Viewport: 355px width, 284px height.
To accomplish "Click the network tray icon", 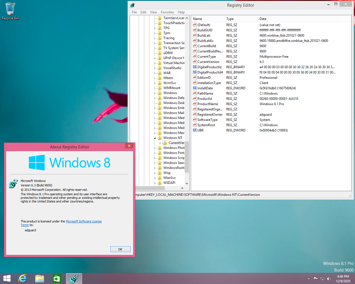I will coord(322,279).
